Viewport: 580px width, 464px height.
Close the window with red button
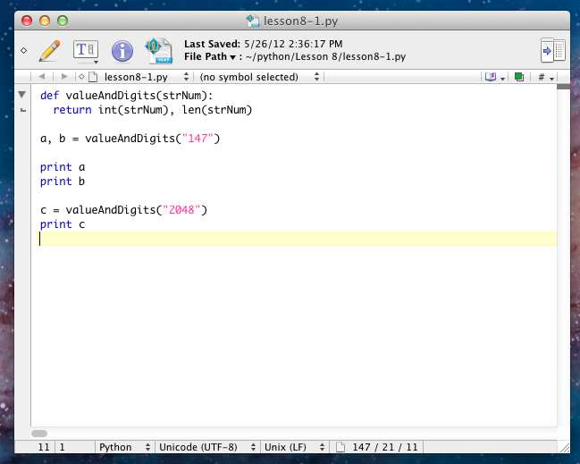(27, 21)
